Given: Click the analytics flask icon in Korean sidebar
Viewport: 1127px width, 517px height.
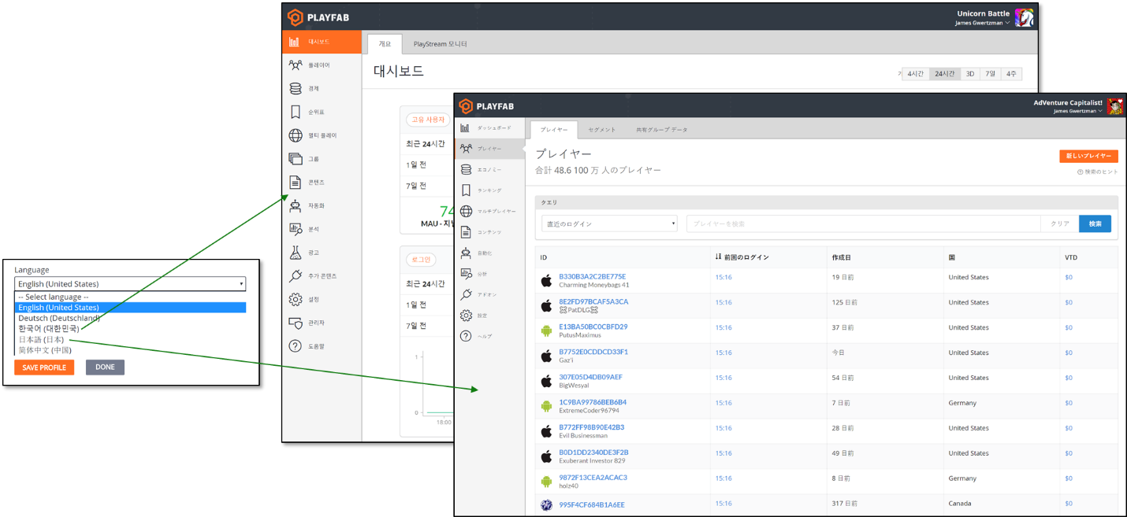Looking at the screenshot, I should pos(295,253).
